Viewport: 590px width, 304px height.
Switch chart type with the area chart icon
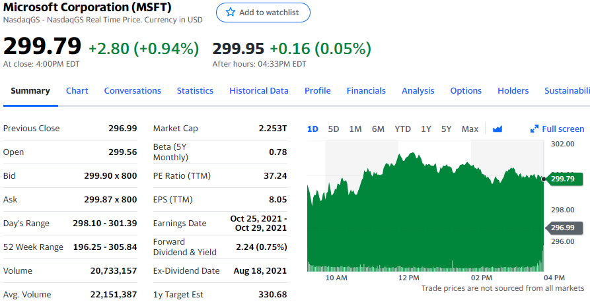[498, 129]
